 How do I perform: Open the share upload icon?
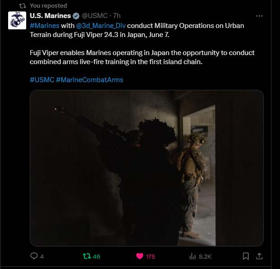pos(259,256)
